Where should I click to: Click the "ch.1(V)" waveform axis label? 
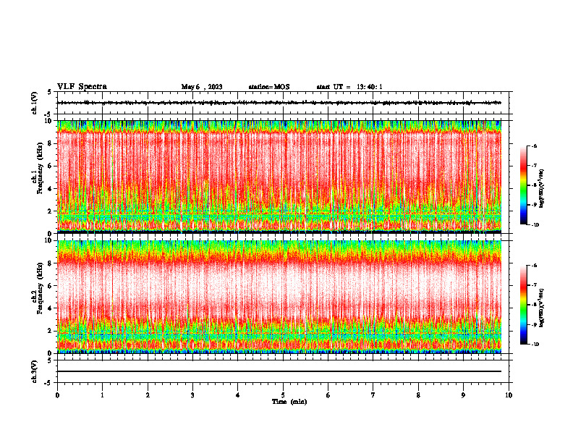[35, 103]
